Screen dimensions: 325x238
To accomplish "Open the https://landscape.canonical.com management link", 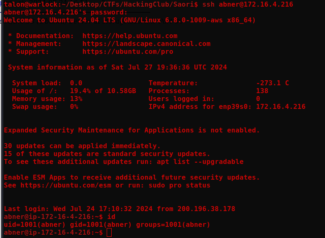I will pos(146,44).
